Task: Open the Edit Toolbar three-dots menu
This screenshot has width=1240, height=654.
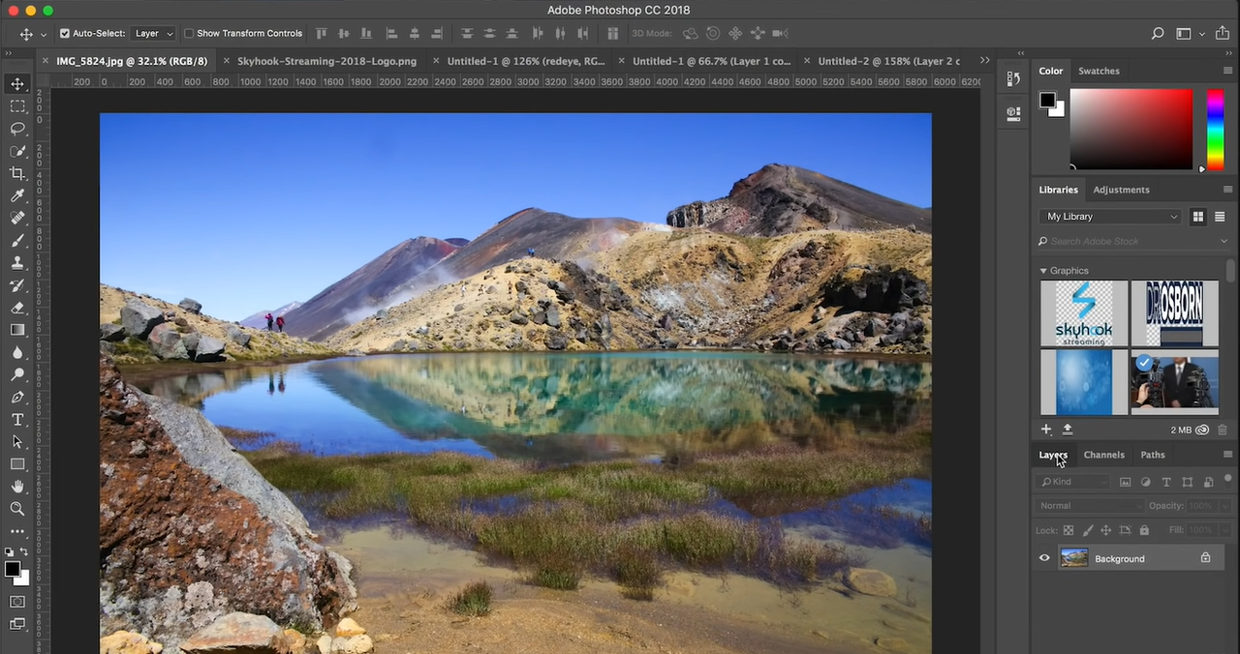Action: [17, 531]
